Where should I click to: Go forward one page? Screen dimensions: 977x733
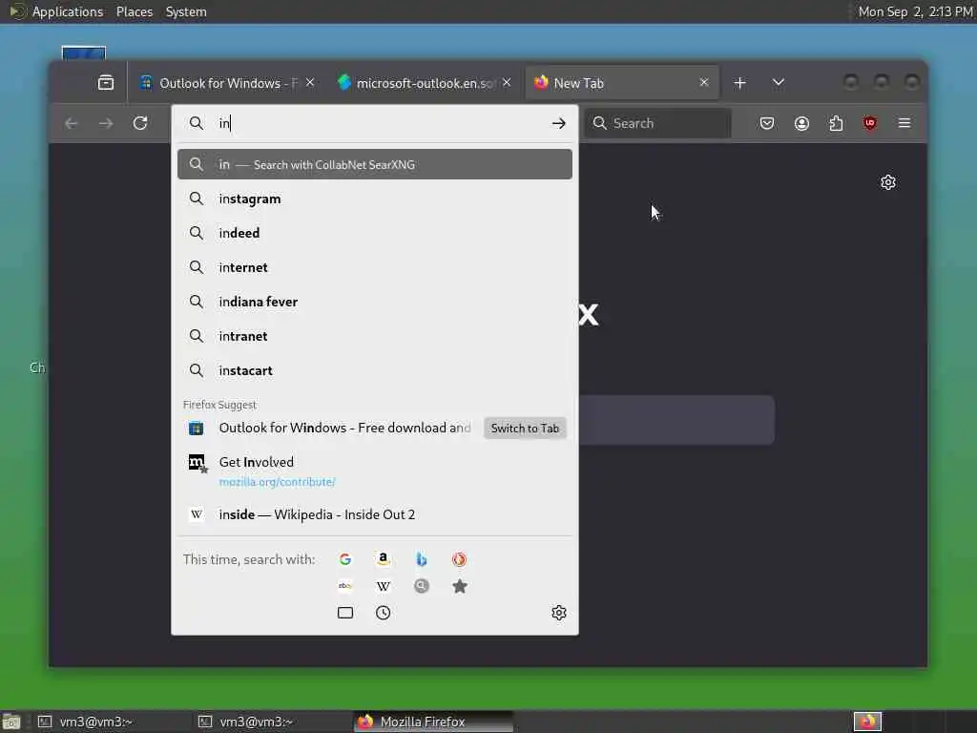click(106, 123)
